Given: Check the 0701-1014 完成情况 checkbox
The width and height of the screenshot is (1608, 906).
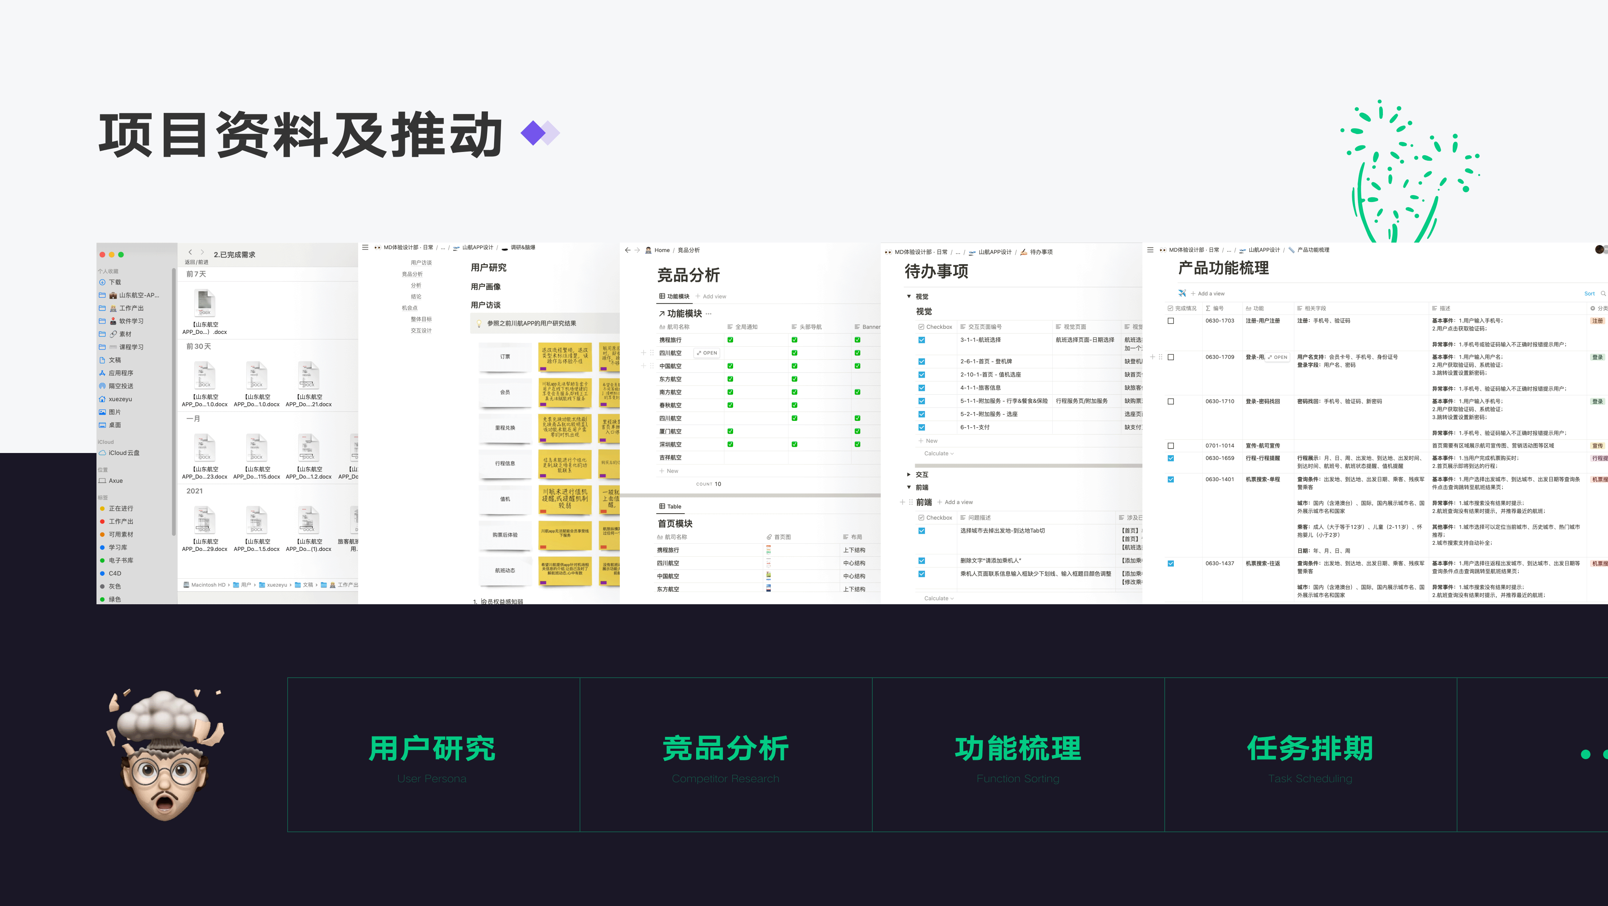Looking at the screenshot, I should click(1171, 446).
